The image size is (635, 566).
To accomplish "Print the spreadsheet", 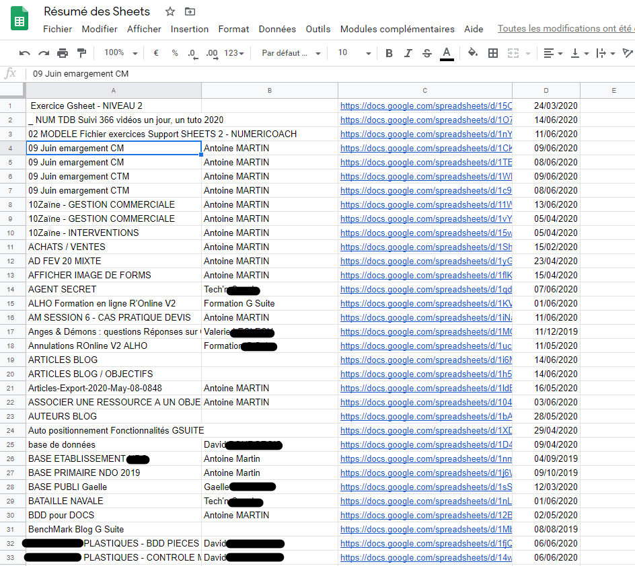I will pos(63,53).
